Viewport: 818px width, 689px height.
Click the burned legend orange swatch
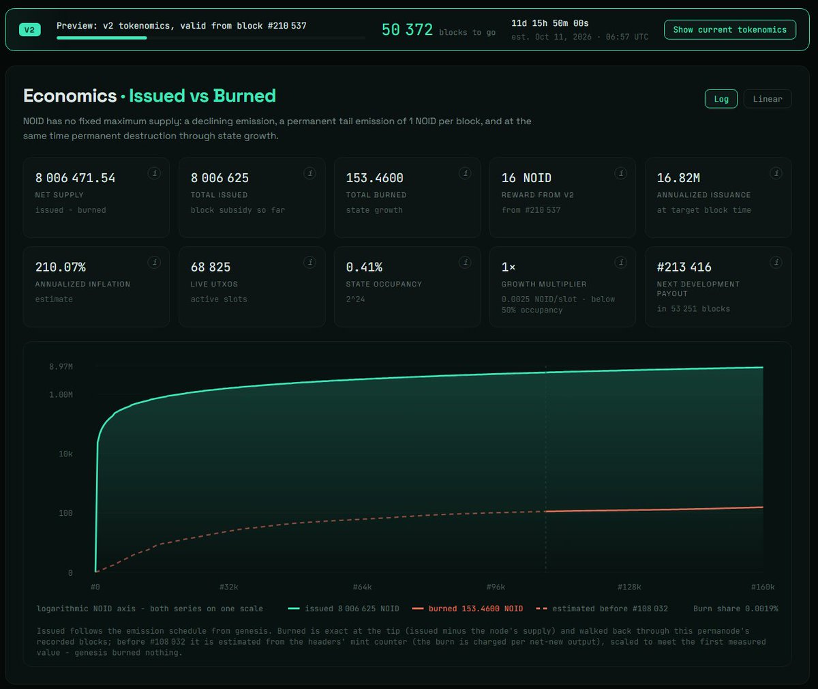pyautogui.click(x=418, y=609)
